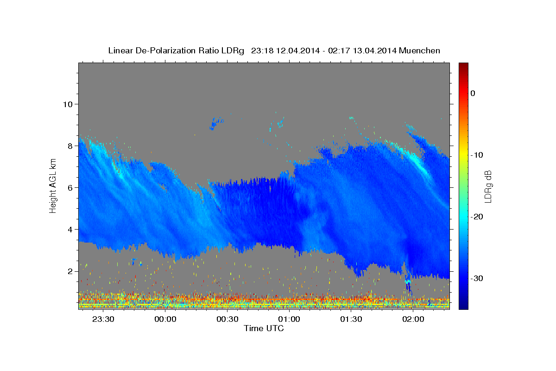Click the 'LDRg dB' colorbar label
Viewport: 556px width, 371px height.
click(x=487, y=186)
